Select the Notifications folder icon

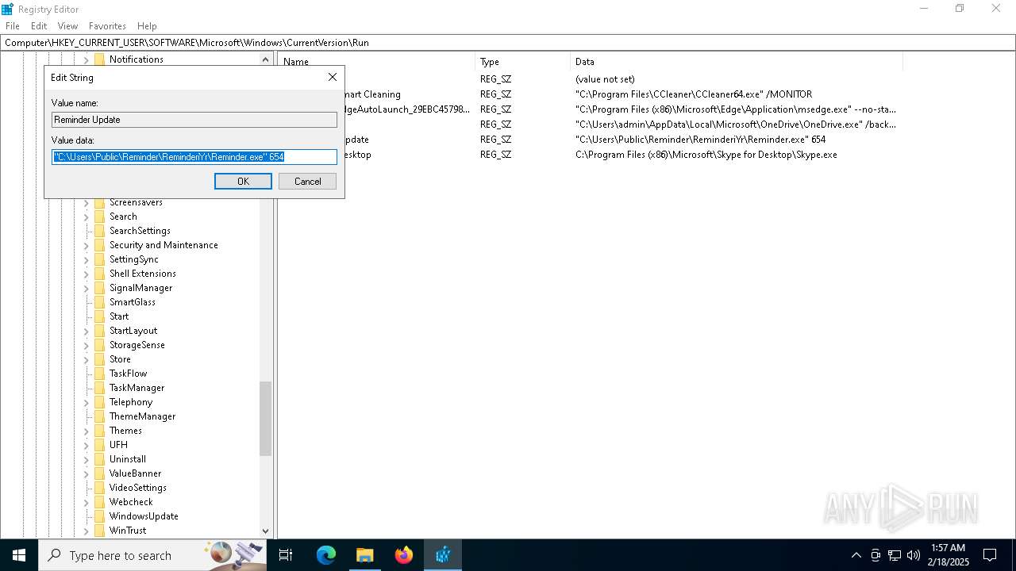(x=99, y=59)
